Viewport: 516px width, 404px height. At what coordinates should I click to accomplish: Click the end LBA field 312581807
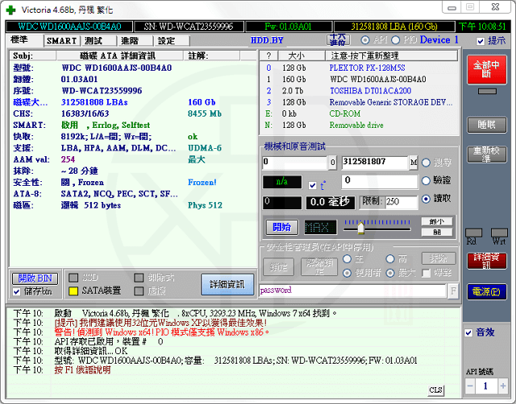pyautogui.click(x=375, y=163)
